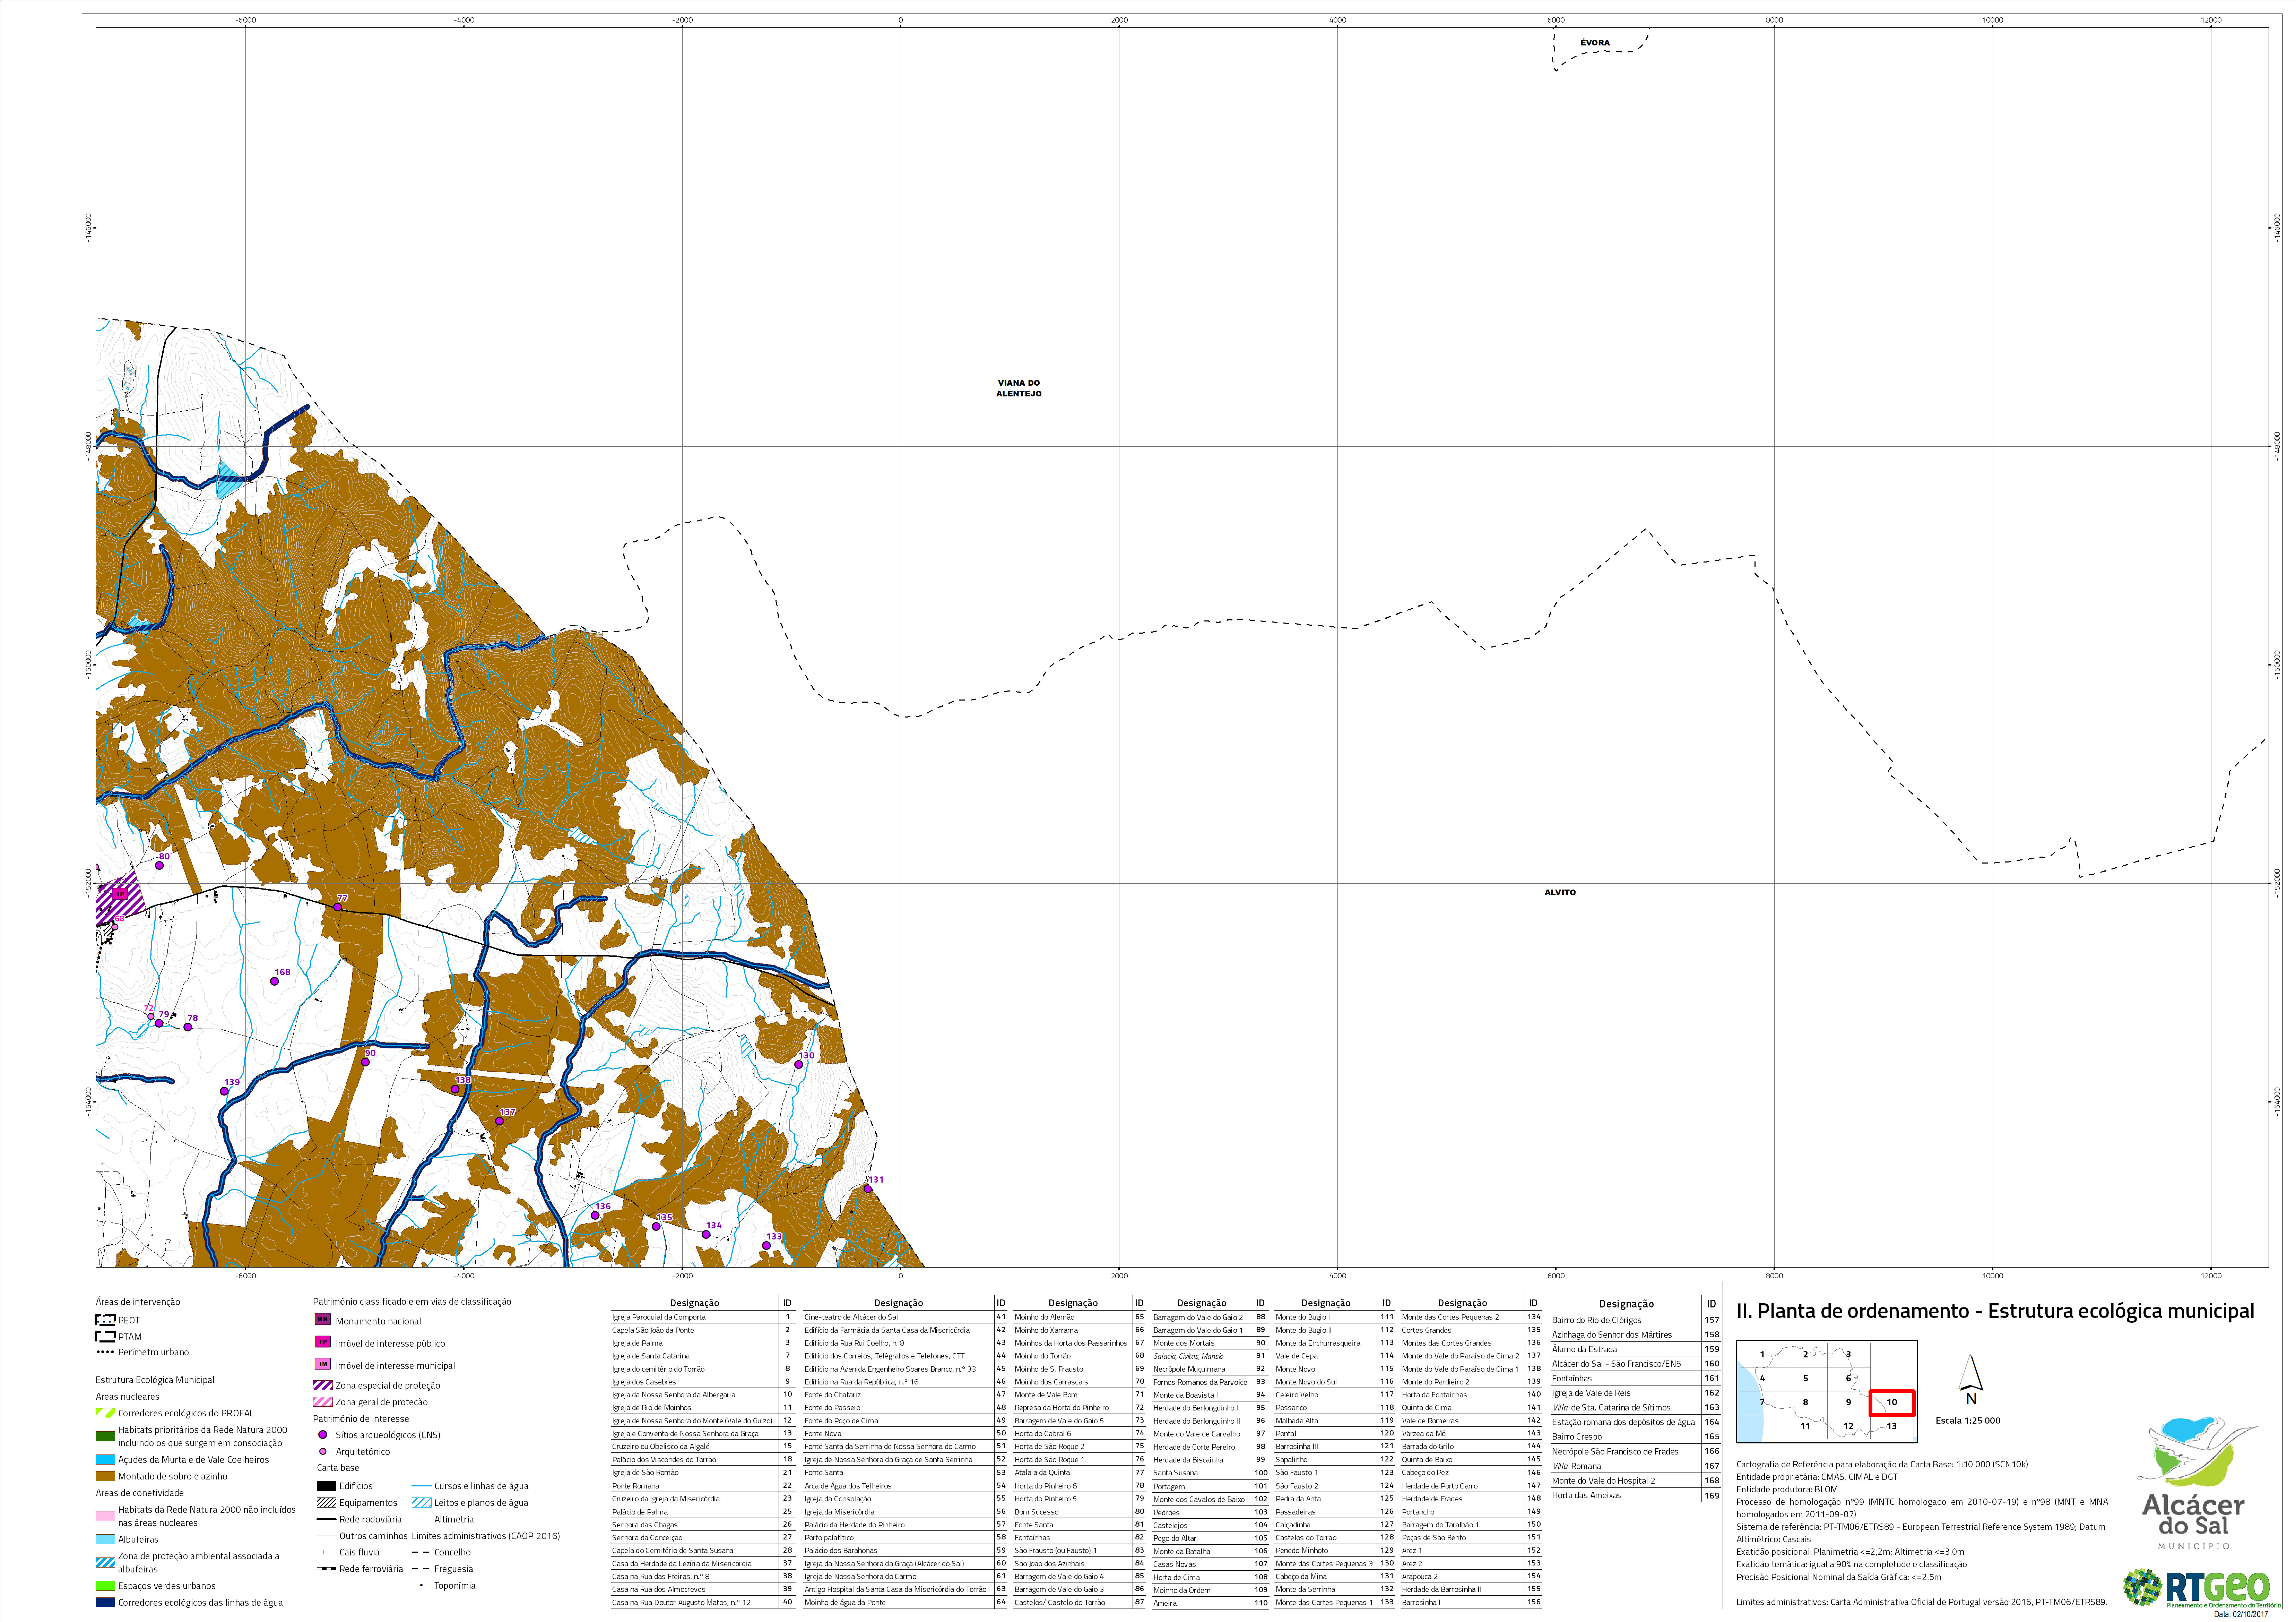Screen dimensions: 2296x1622
Task: Click the Corredores ecológicos do PROFAL legend swatch
Action: 105,1413
